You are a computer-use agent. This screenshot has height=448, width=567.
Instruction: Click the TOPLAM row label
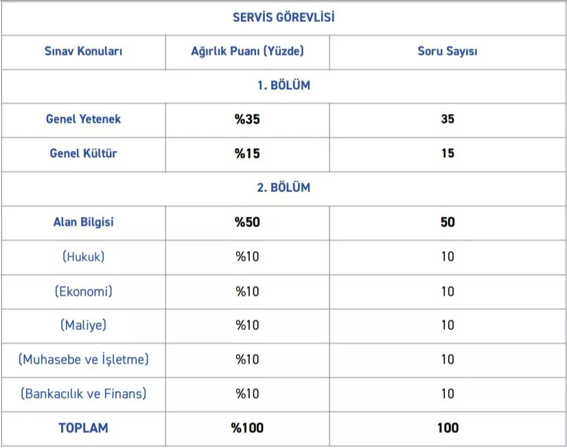(84, 429)
